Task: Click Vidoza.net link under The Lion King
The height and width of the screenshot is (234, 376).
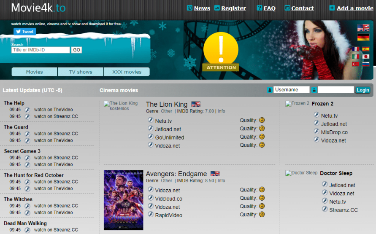Action: tap(168, 145)
